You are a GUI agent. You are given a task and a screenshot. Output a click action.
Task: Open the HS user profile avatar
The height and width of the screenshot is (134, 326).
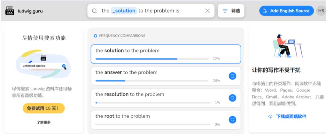[321, 11]
